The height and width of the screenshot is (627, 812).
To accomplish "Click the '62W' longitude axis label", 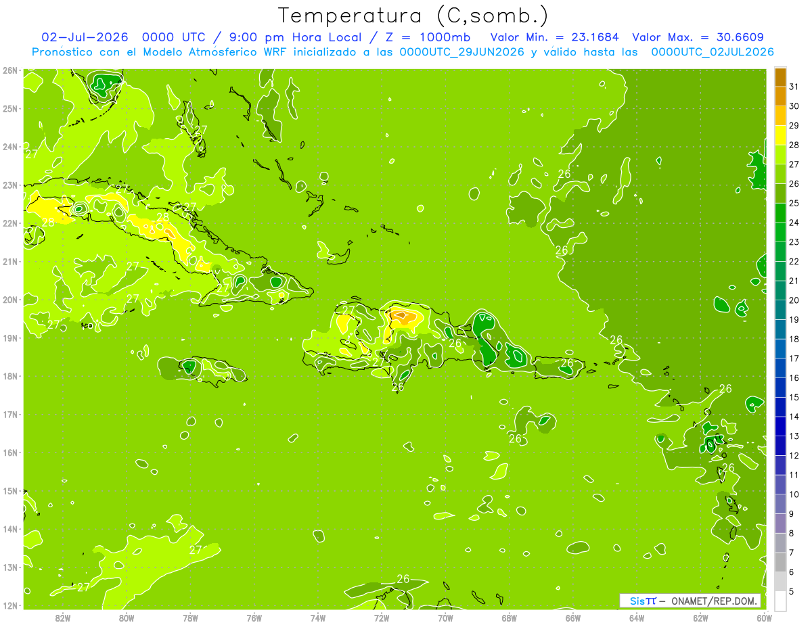I will click(x=700, y=617).
